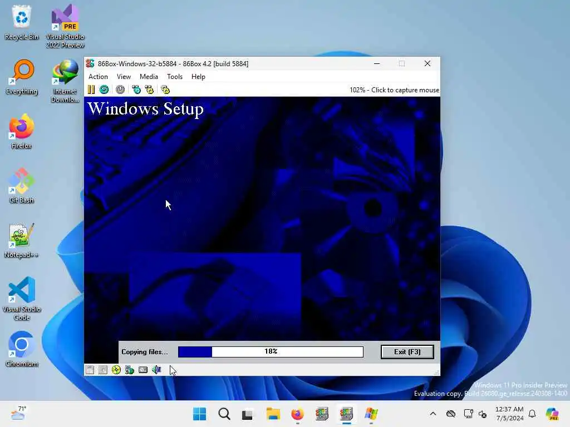Open the Action menu
570x427 pixels.
[98, 77]
